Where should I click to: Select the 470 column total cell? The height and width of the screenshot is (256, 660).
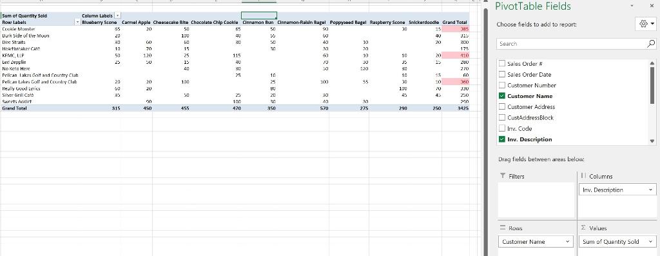[x=215, y=108]
